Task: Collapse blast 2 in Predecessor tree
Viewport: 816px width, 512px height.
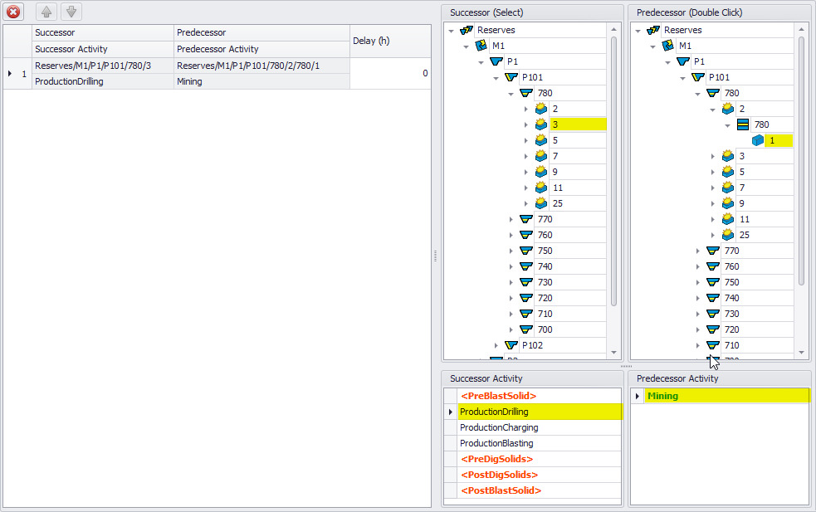Action: coord(713,109)
